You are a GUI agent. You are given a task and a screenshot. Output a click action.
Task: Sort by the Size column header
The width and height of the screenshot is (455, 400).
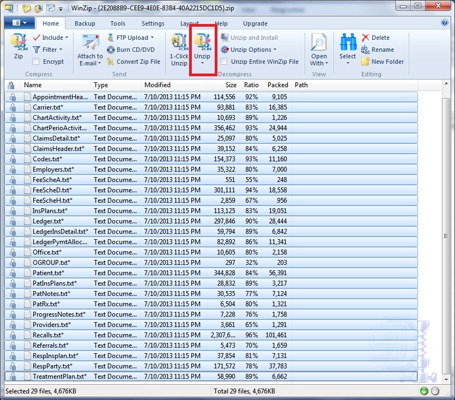(x=223, y=85)
